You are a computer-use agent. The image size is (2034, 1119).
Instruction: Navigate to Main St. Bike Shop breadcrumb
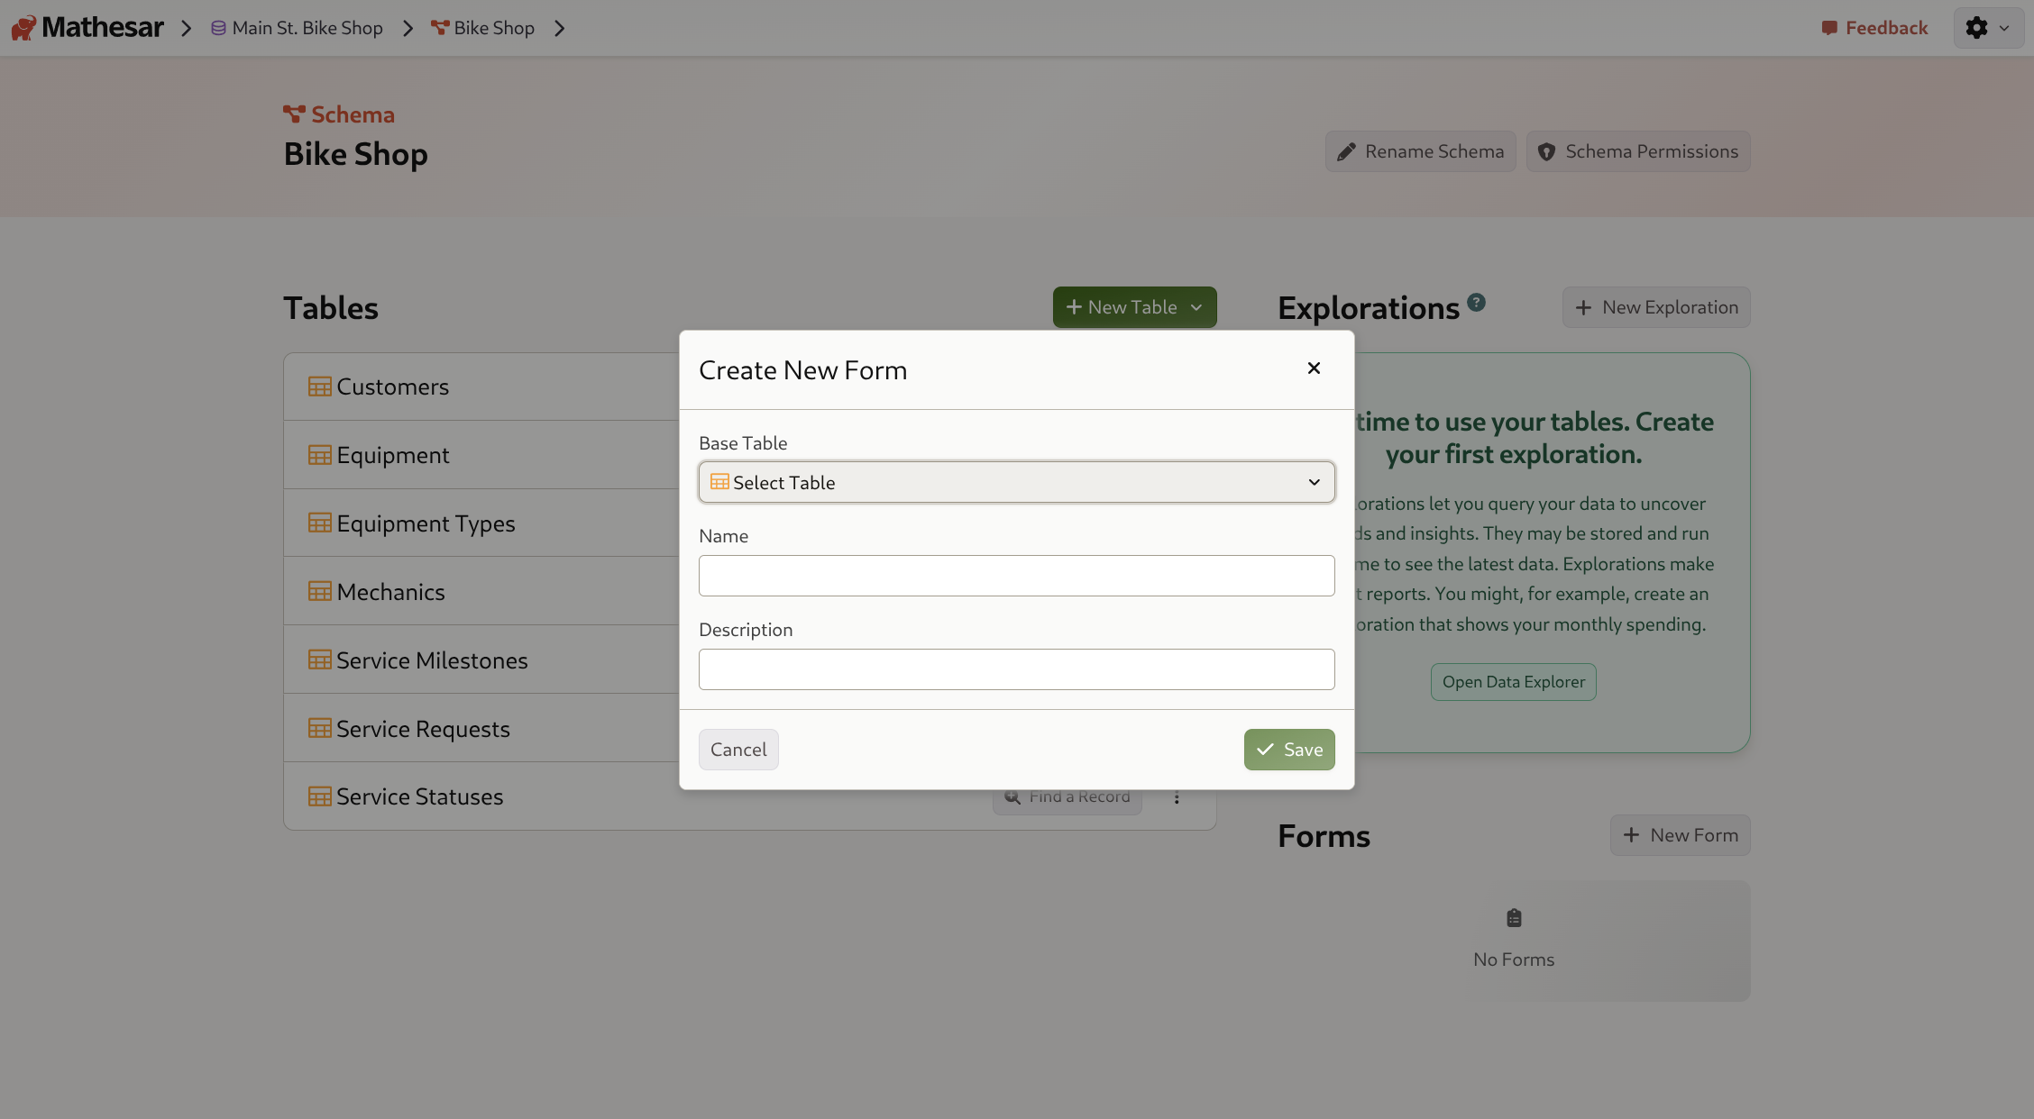pyautogui.click(x=307, y=27)
